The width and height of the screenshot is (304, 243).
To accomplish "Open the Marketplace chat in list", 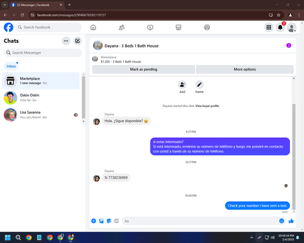I will [x=41, y=81].
